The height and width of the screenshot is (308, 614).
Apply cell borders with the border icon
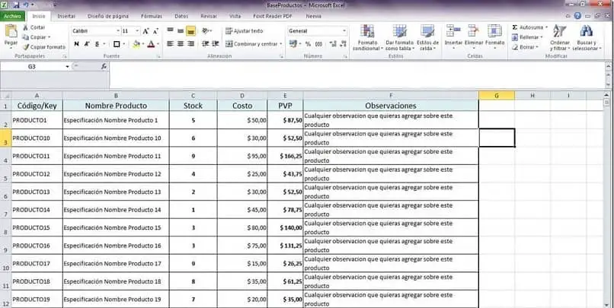click(117, 44)
